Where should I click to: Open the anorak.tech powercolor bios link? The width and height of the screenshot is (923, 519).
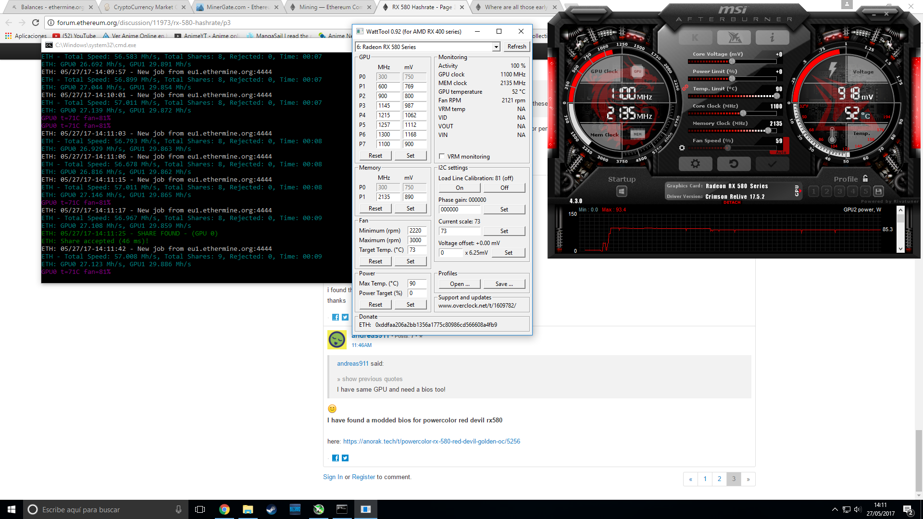pyautogui.click(x=431, y=441)
